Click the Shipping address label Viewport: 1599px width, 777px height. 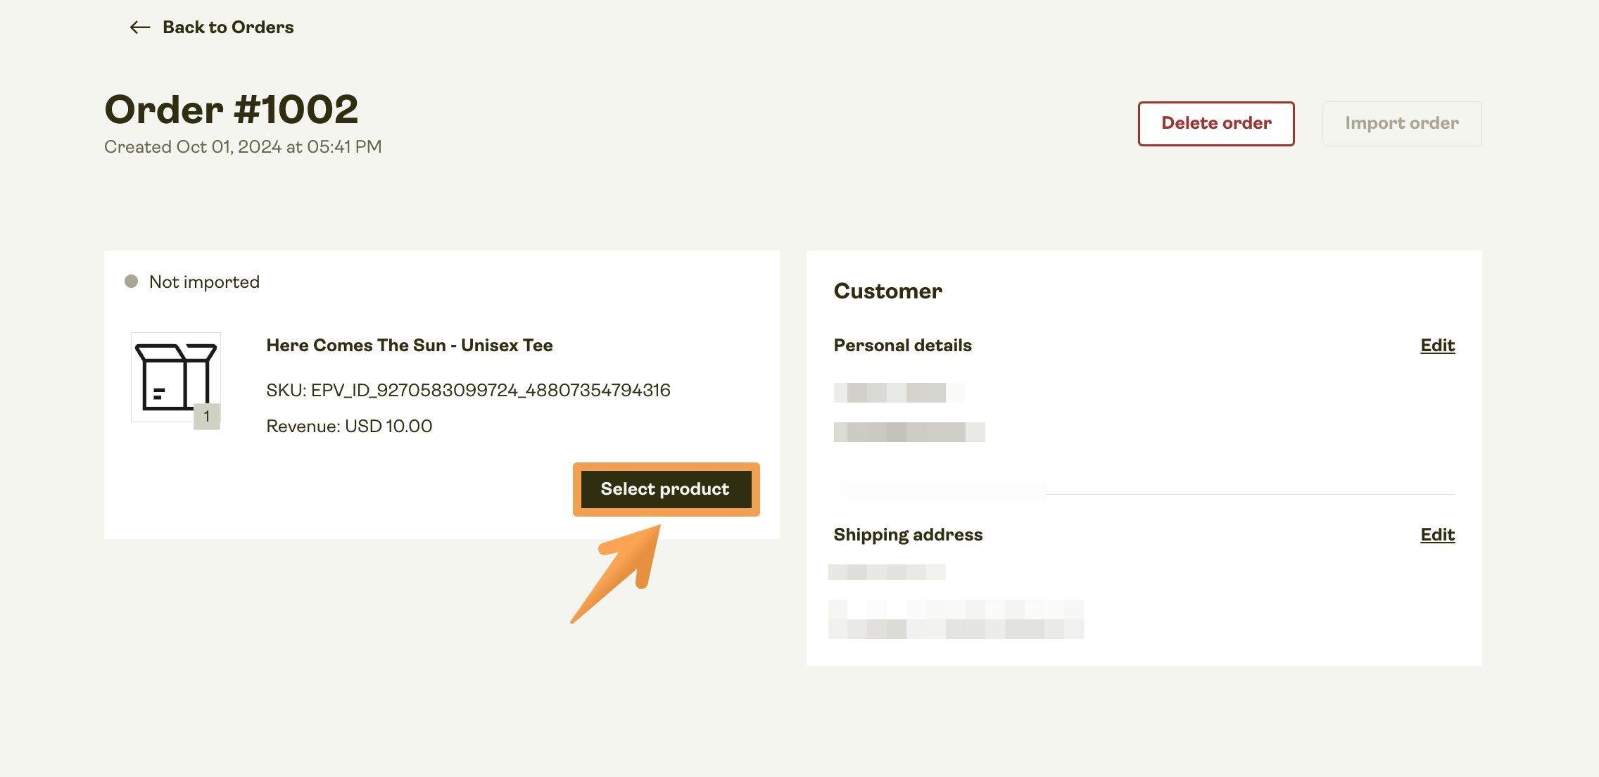(x=908, y=535)
